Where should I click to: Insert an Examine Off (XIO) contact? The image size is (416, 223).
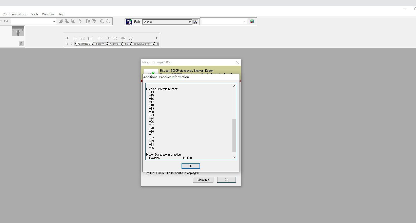(x=108, y=38)
